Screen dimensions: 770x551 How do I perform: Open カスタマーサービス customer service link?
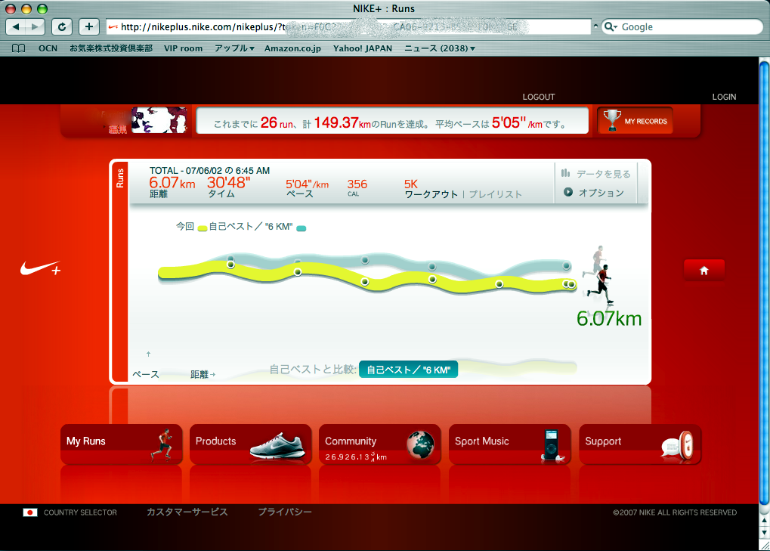click(x=187, y=512)
